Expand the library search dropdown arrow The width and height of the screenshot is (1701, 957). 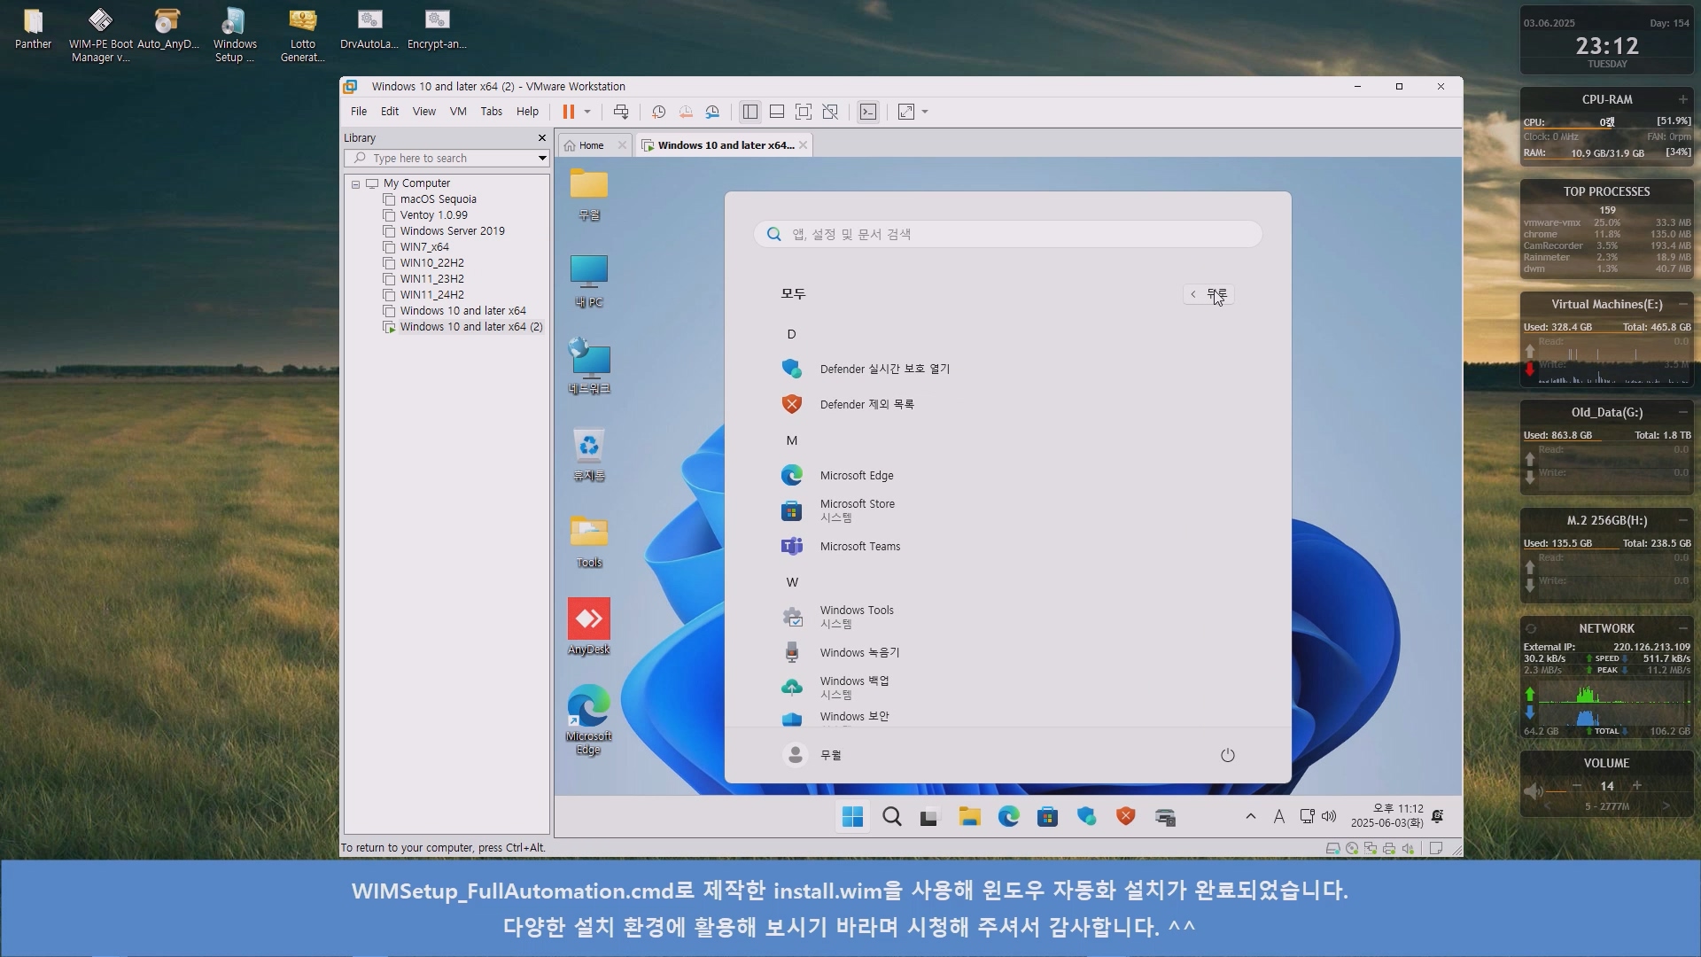pyautogui.click(x=541, y=159)
